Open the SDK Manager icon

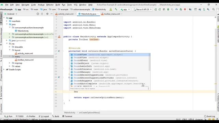pyautogui.click(x=208, y=9)
